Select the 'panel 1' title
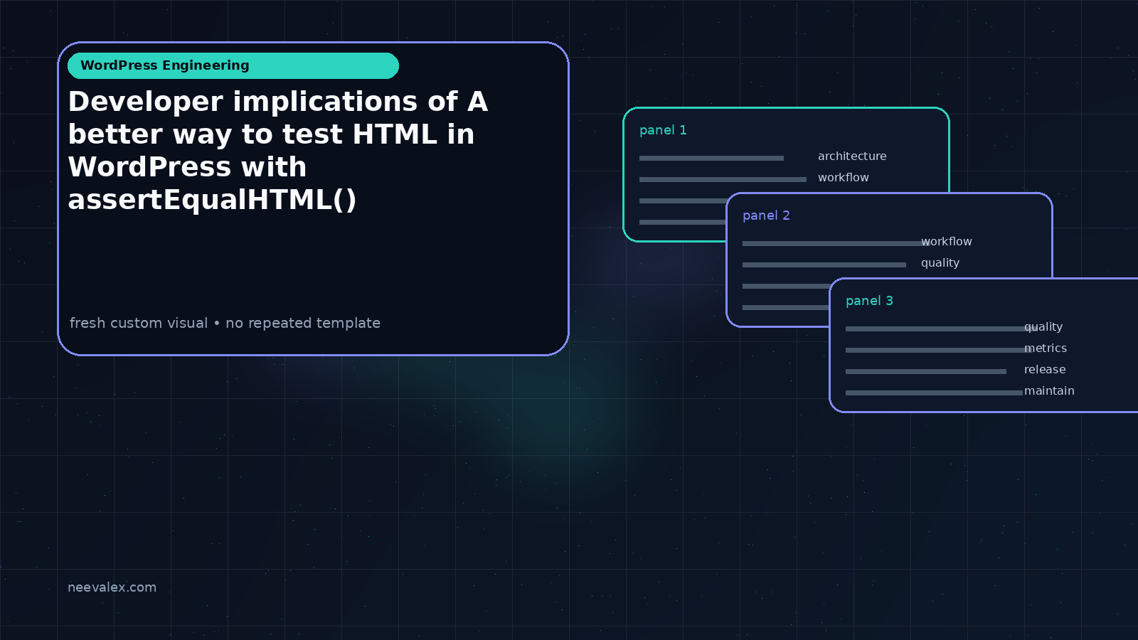1138x640 pixels. (663, 130)
